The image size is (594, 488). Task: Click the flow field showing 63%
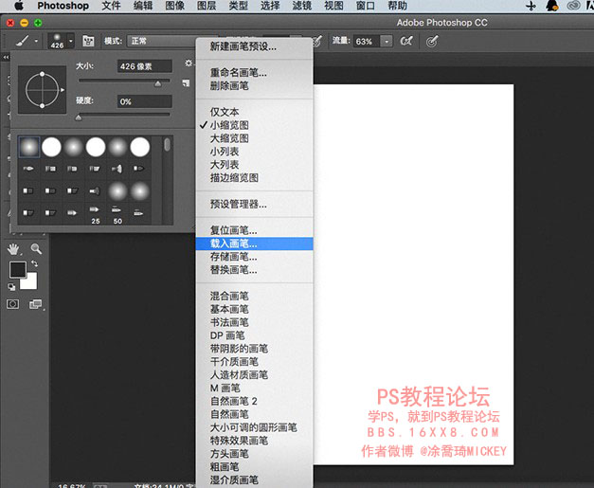pos(367,41)
